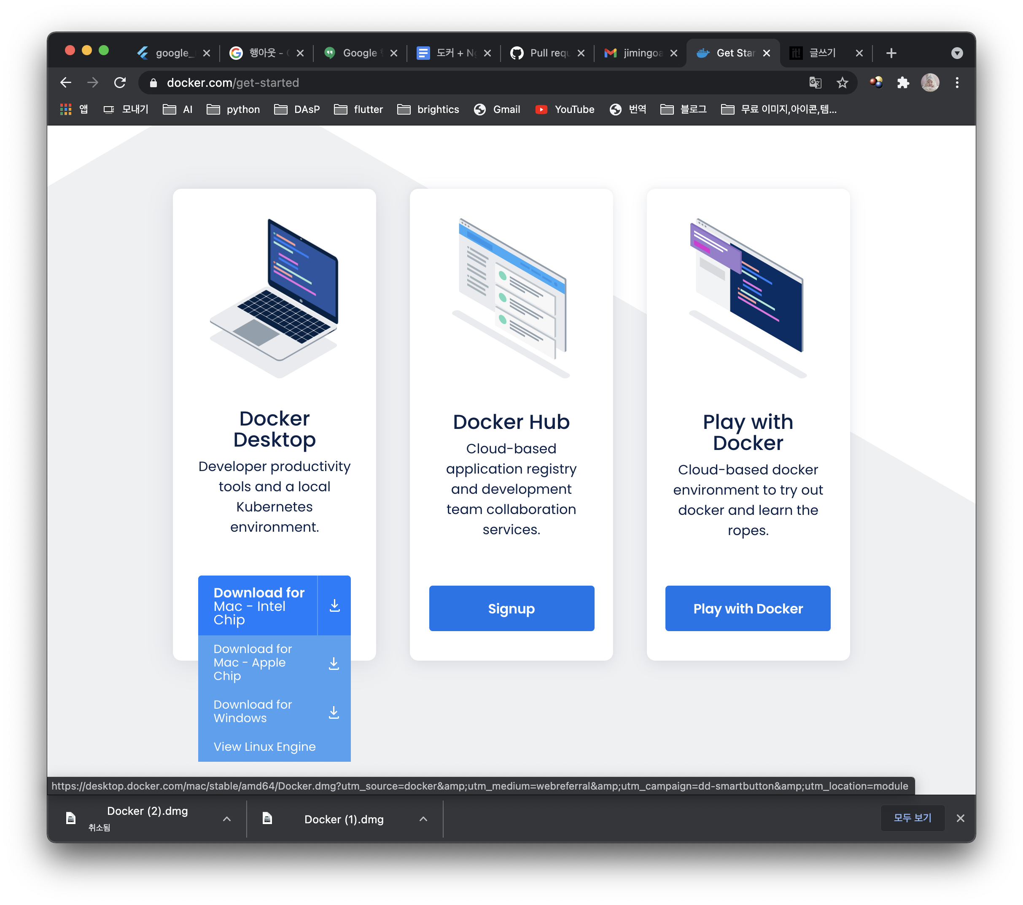
Task: Bookmark page with star icon
Action: [843, 83]
